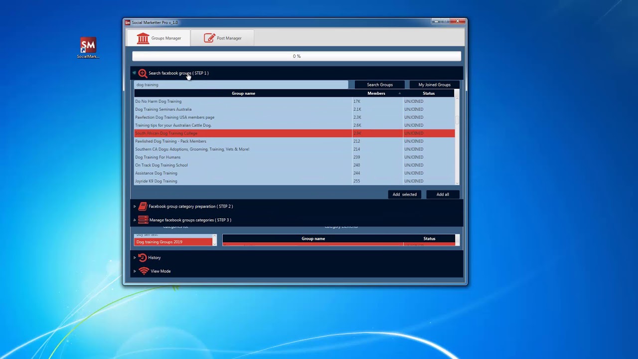This screenshot has height=359, width=638.
Task: Select Pawlished Dog Training - Pack Members row
Action: (x=295, y=141)
